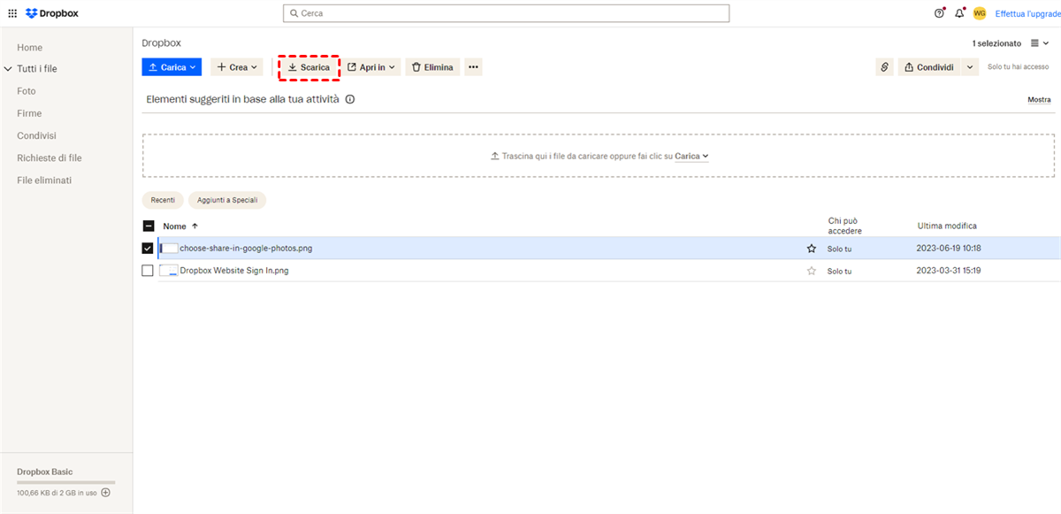Click the Elimina button
The height and width of the screenshot is (514, 1061).
coord(432,67)
